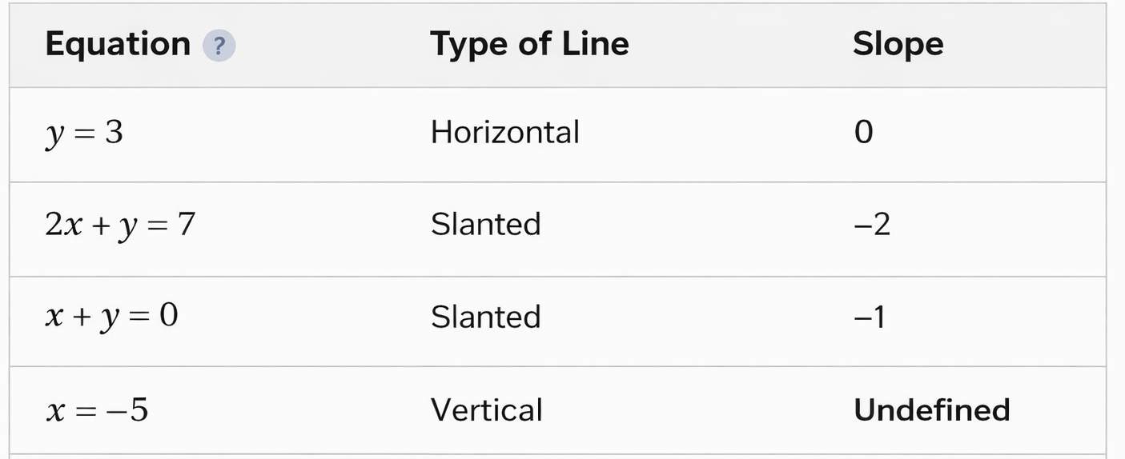Click the slope value −1
Image resolution: width=1125 pixels, height=459 pixels.
click(869, 317)
